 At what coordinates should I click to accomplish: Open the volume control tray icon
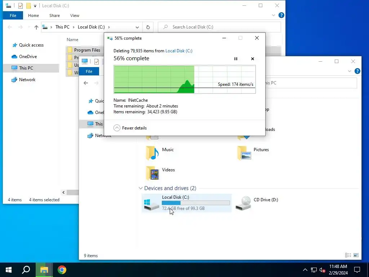(322, 270)
